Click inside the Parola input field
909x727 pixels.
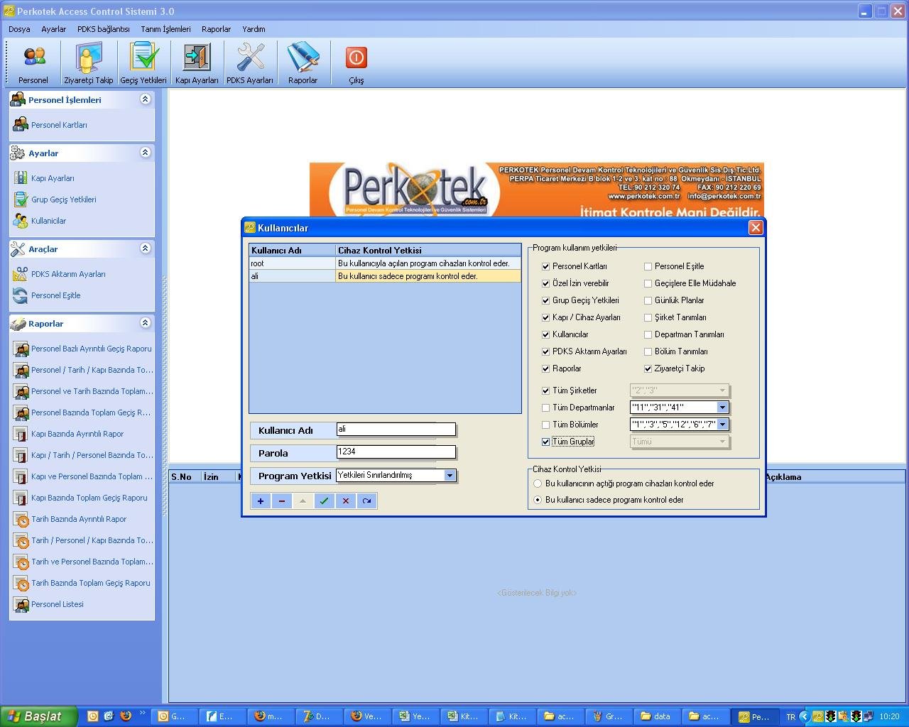click(x=395, y=452)
